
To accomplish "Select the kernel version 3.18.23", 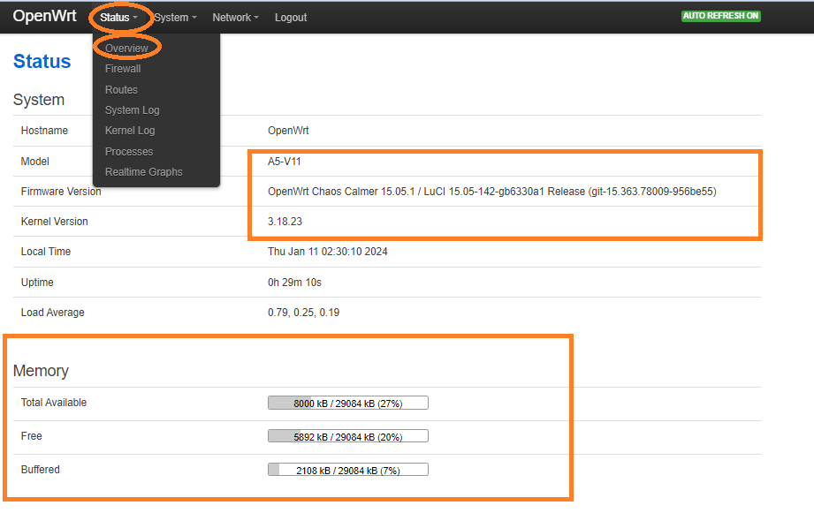I will tap(285, 222).
